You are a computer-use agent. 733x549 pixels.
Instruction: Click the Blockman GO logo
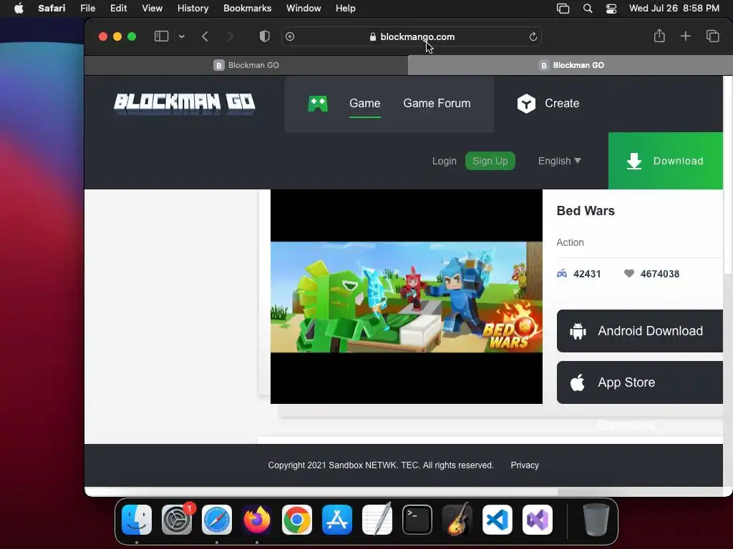pyautogui.click(x=185, y=103)
